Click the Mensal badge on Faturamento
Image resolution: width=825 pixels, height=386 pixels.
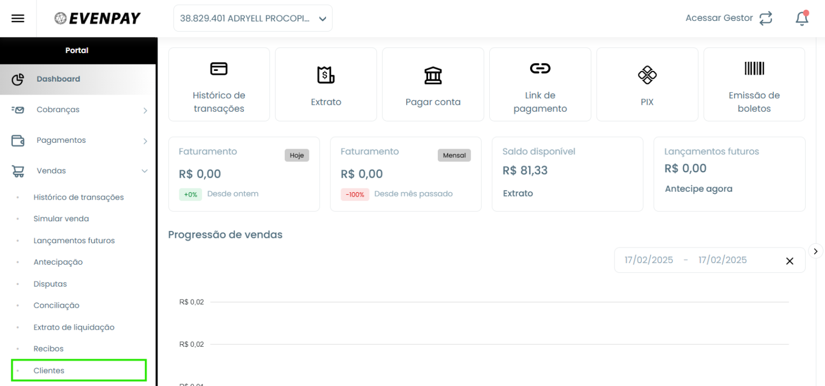(x=454, y=155)
